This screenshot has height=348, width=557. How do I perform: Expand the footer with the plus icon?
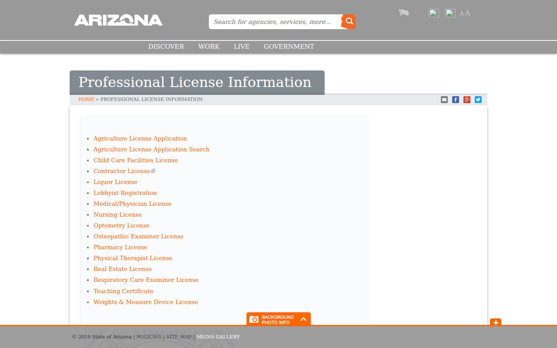click(496, 322)
